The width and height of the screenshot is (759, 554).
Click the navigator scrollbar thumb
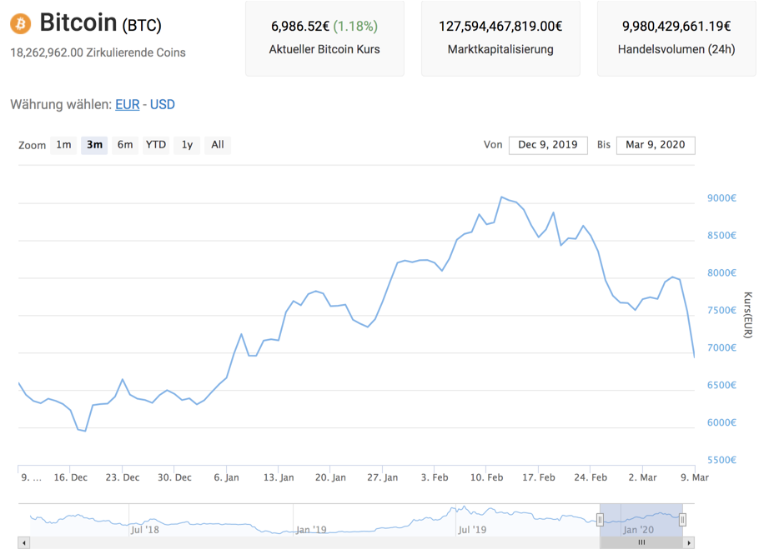(641, 542)
